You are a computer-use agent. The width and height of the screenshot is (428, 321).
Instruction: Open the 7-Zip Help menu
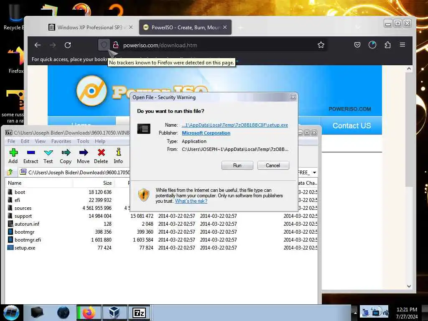[100, 141]
